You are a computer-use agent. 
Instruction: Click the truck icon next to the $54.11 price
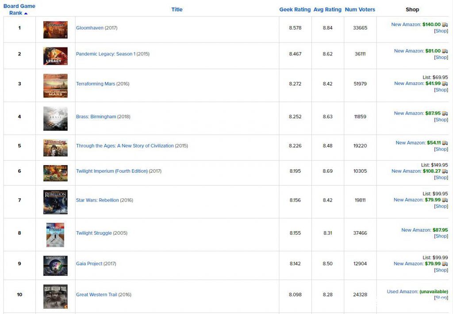(445, 143)
